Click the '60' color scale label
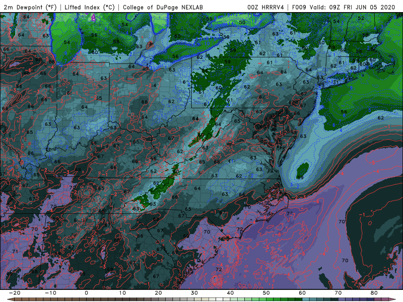 coord(302,293)
